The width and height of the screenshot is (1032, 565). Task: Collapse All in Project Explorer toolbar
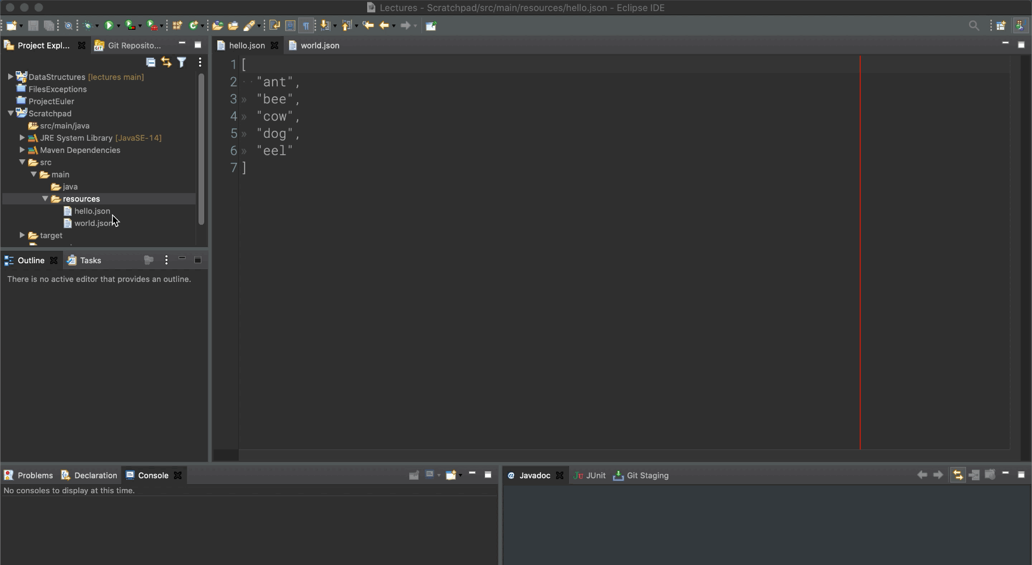click(x=151, y=62)
